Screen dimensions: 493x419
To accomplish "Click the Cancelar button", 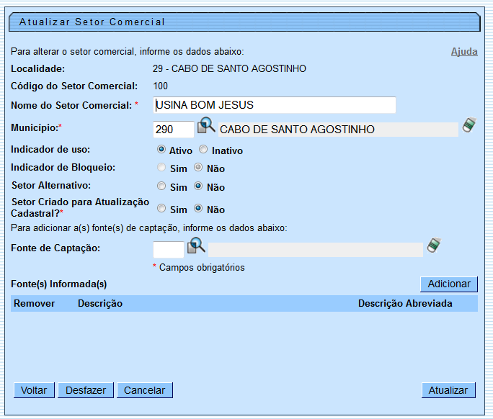I will pyautogui.click(x=144, y=390).
